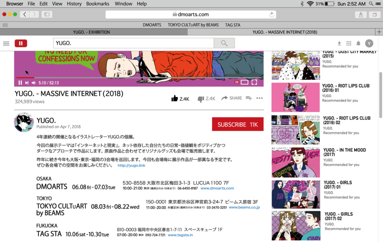383x242 pixels.
Task: Open the three-dot more actions menu
Action: [x=259, y=98]
